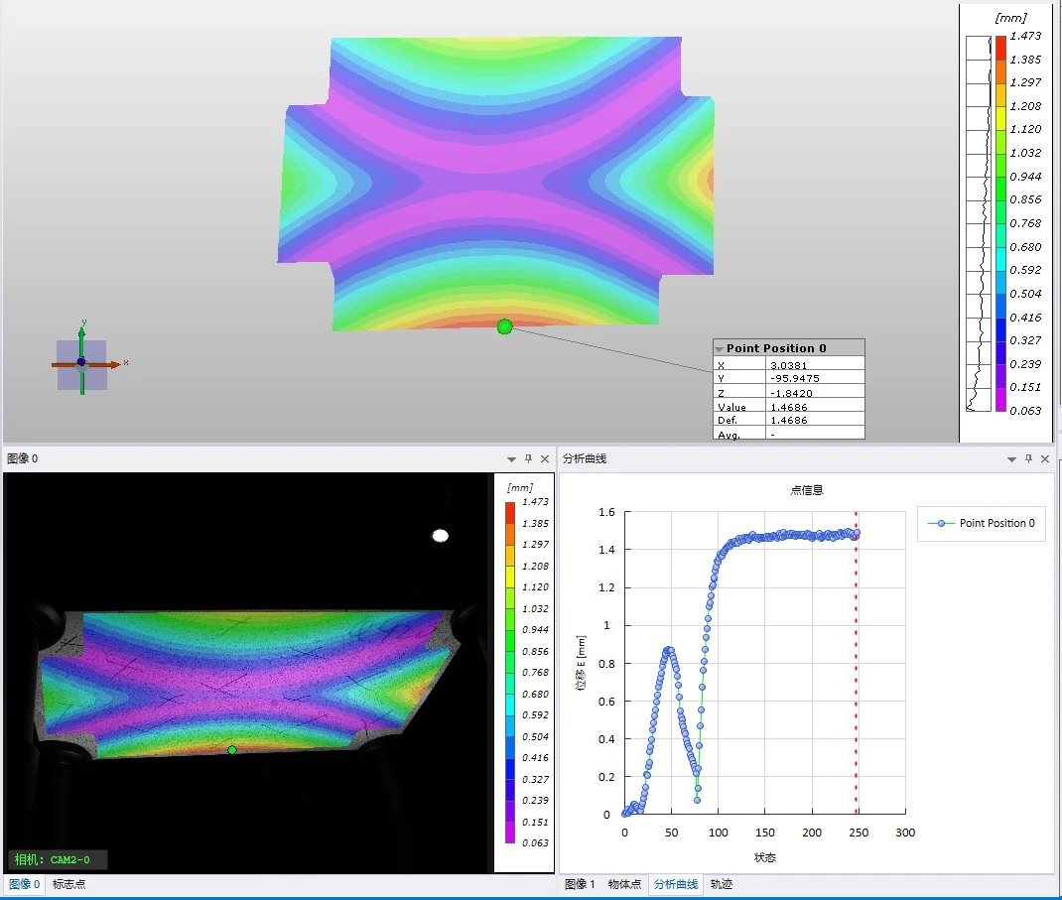Click the green point on camera image
The image size is (1062, 900).
(232, 750)
